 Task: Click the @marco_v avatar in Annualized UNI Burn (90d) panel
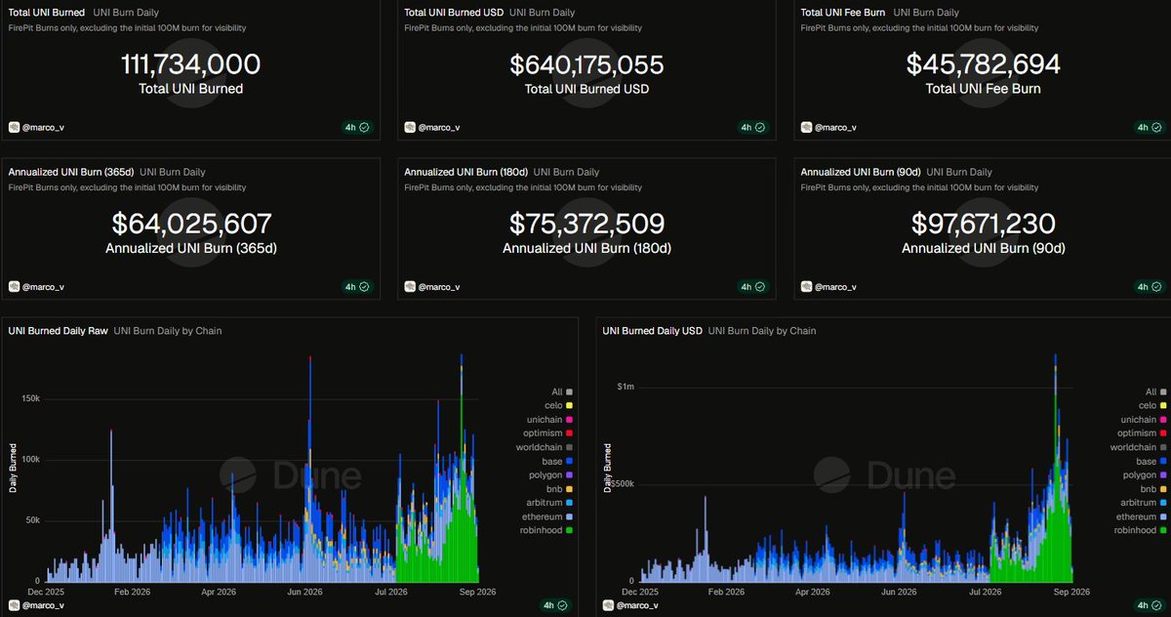tap(807, 287)
